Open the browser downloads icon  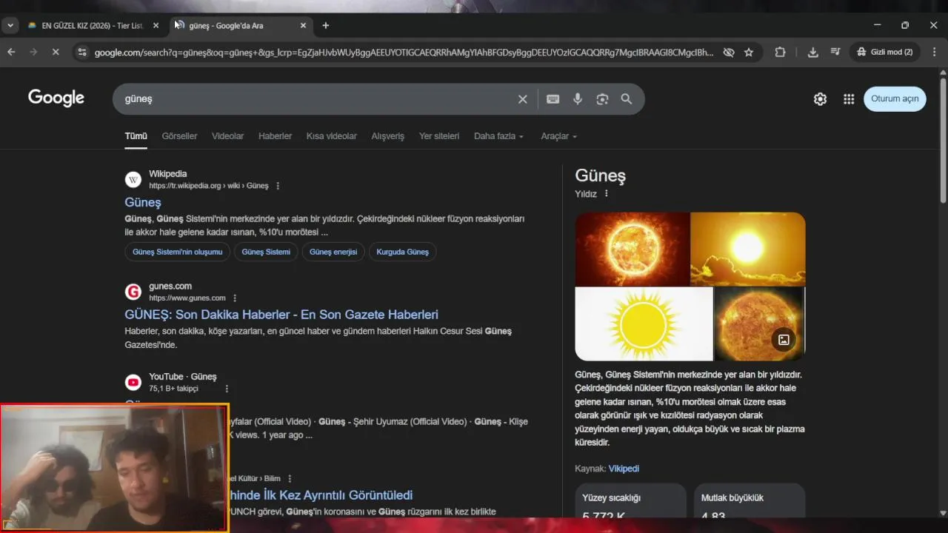coord(812,53)
